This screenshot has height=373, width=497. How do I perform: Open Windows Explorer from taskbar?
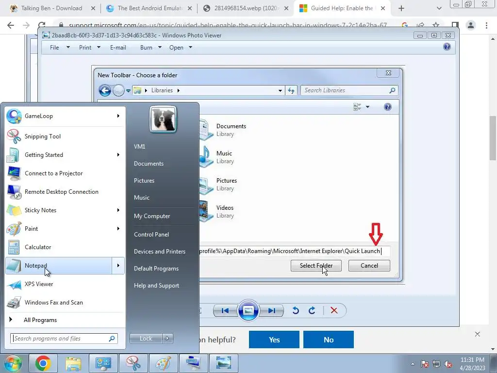[73, 363]
